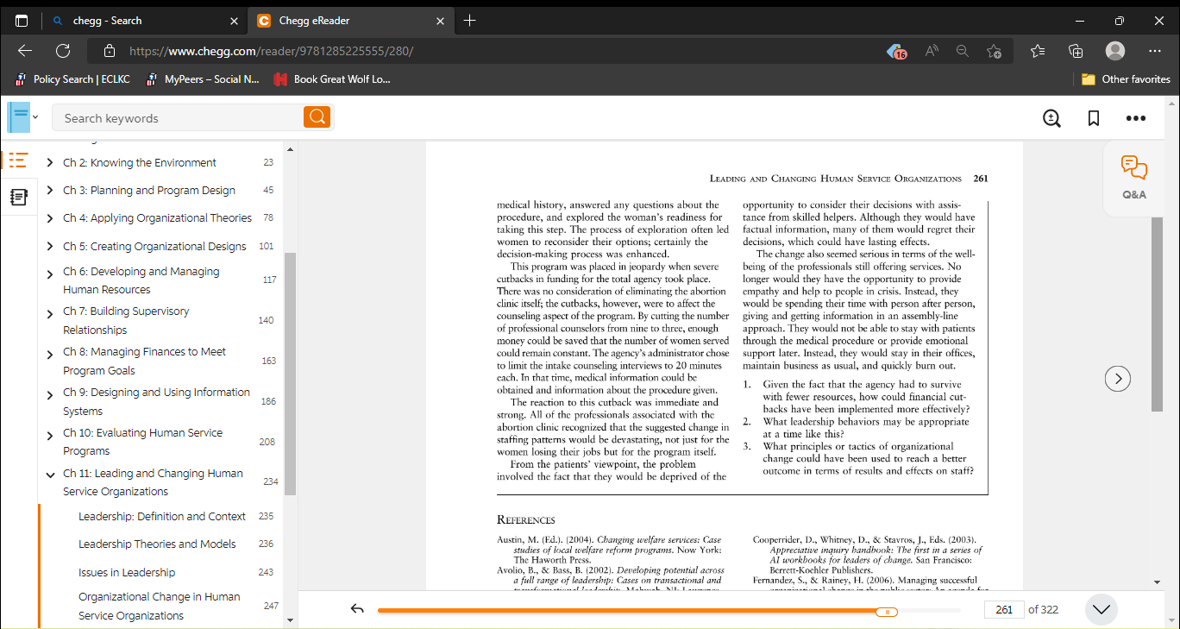Expand Ch 2: Knowing the Environment
This screenshot has width=1180, height=629.
click(50, 163)
